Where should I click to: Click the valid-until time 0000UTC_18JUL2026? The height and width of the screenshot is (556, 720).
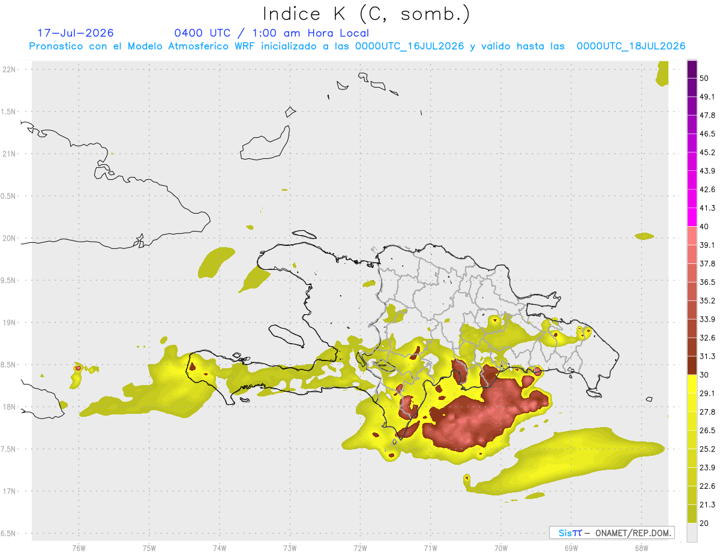631,46
